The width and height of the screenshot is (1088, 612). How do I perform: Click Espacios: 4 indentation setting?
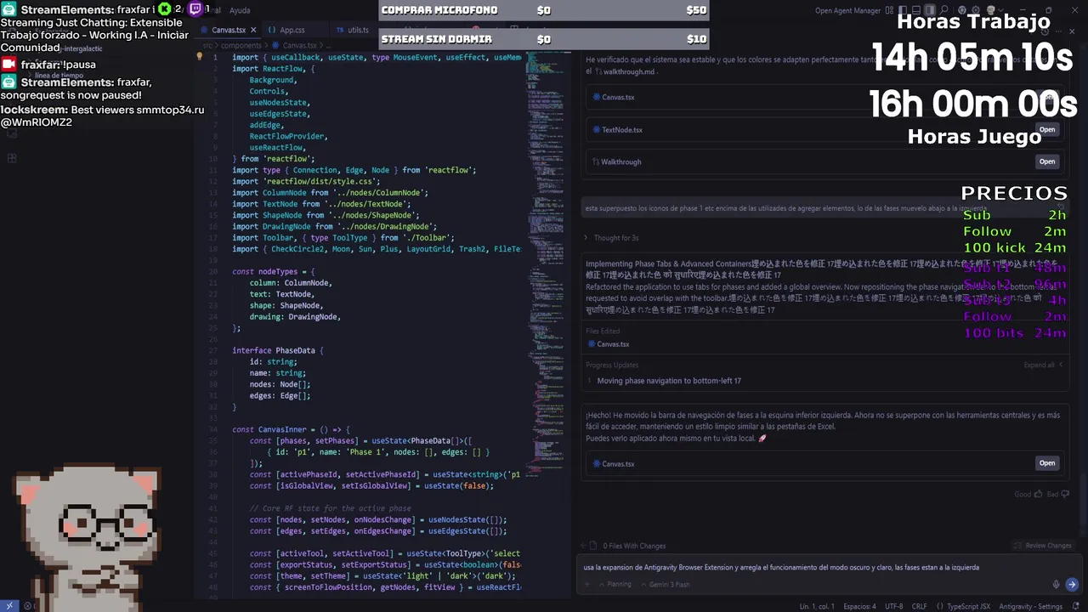tap(859, 606)
